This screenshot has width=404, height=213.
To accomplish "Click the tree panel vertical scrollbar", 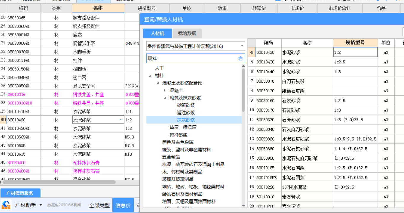I will click(243, 90).
